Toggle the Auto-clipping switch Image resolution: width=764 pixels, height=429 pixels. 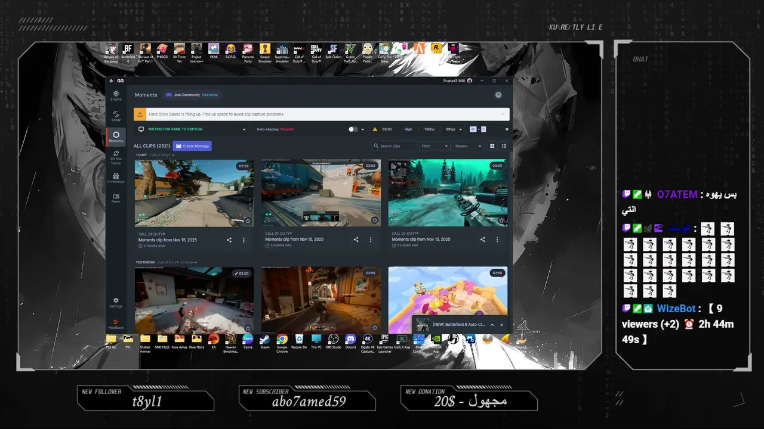[x=353, y=129]
